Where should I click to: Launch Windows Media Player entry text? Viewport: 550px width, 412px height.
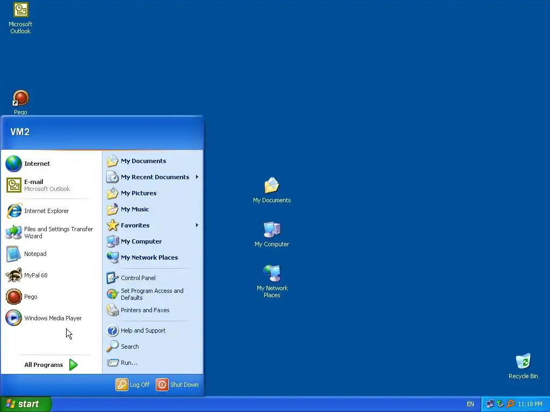[53, 318]
